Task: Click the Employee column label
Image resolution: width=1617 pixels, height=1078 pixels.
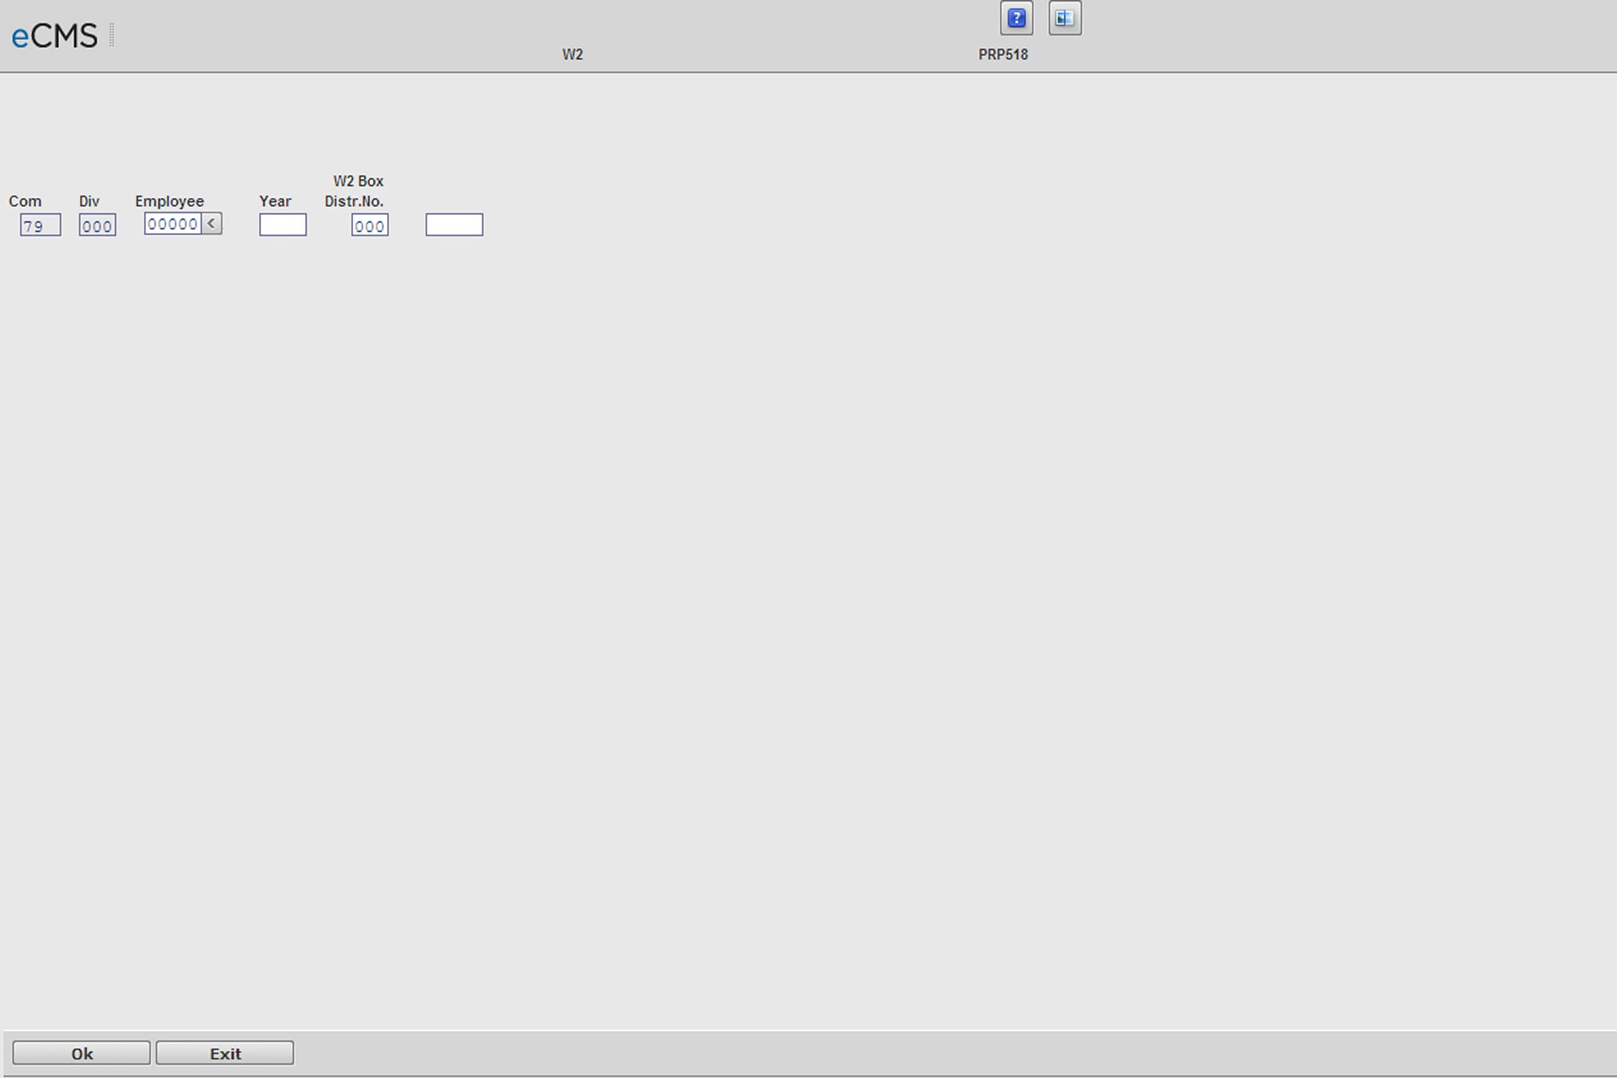Action: tap(169, 201)
